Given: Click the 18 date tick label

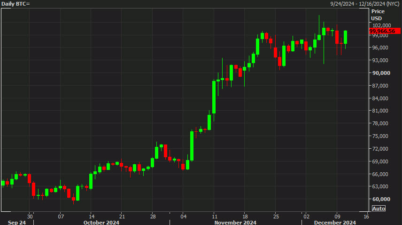Looking at the screenshot, I should click(x=245, y=217).
